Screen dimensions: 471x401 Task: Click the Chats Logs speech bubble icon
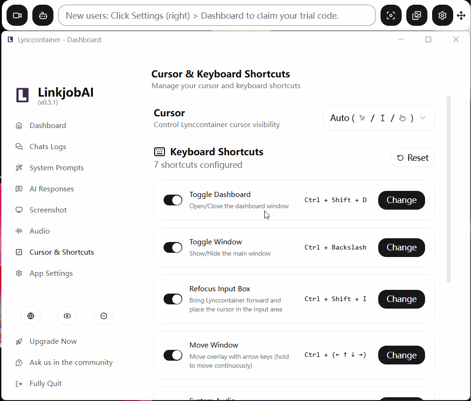(19, 146)
